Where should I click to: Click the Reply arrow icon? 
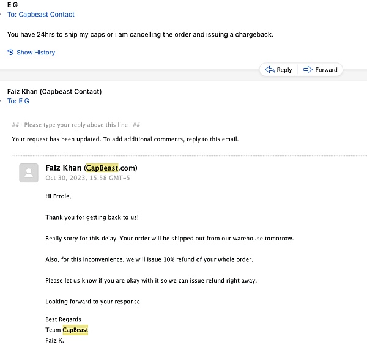point(270,70)
